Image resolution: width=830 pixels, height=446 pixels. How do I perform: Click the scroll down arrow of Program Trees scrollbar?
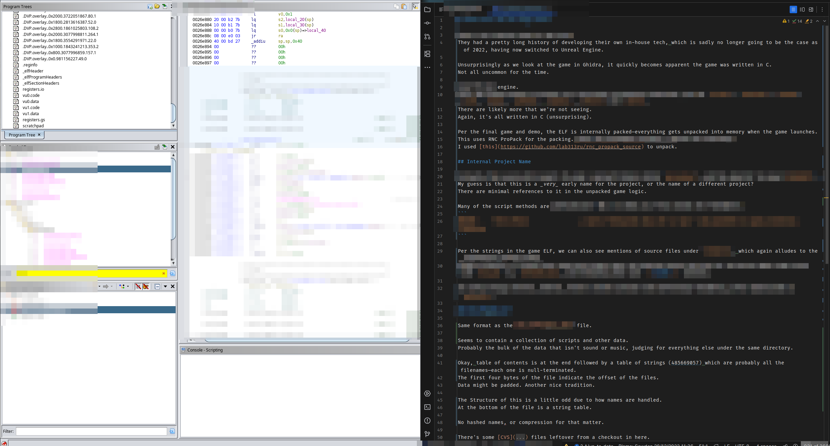click(x=173, y=126)
